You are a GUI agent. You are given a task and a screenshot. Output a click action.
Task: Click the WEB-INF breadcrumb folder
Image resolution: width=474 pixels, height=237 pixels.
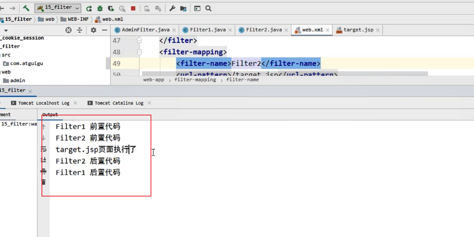point(74,19)
